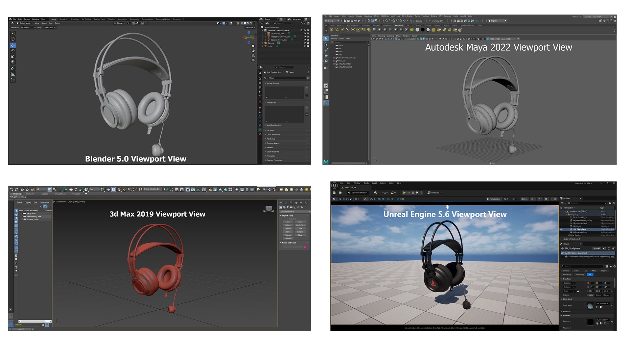
Task: Hide Ear_Cusion_Geo with Blender eye icon
Action: [x=305, y=34]
